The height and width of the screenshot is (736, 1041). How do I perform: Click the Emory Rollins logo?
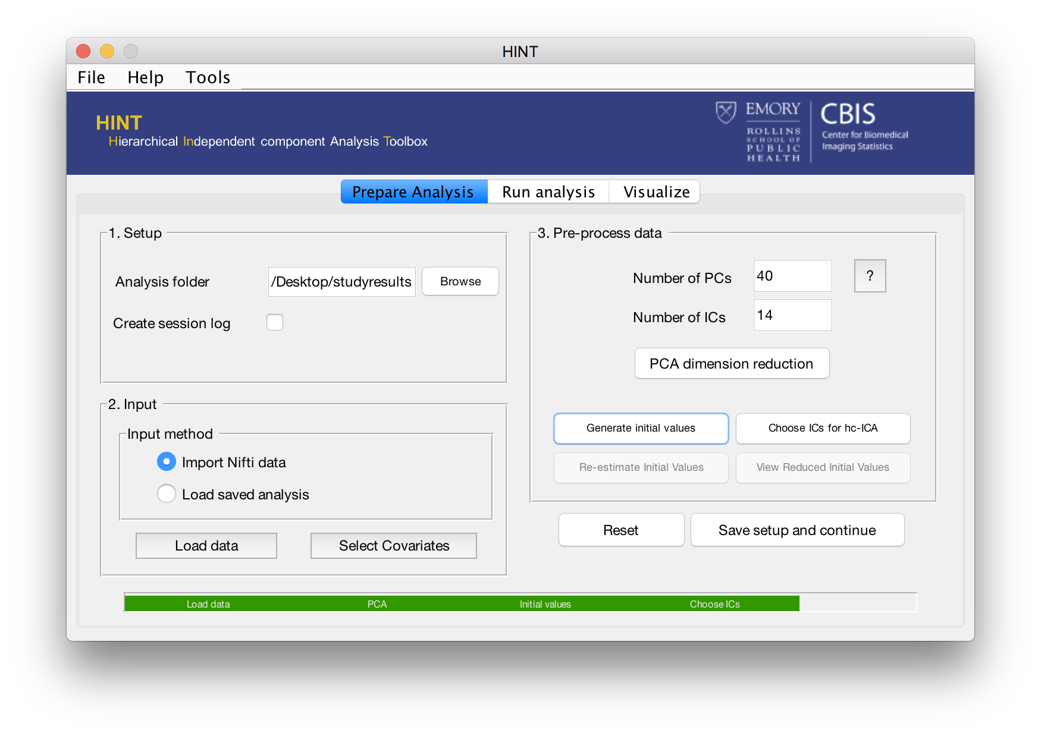pyautogui.click(x=760, y=132)
